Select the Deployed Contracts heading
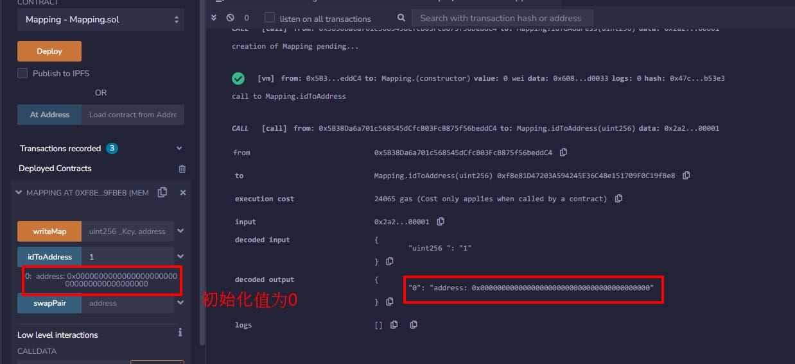 tap(55, 169)
